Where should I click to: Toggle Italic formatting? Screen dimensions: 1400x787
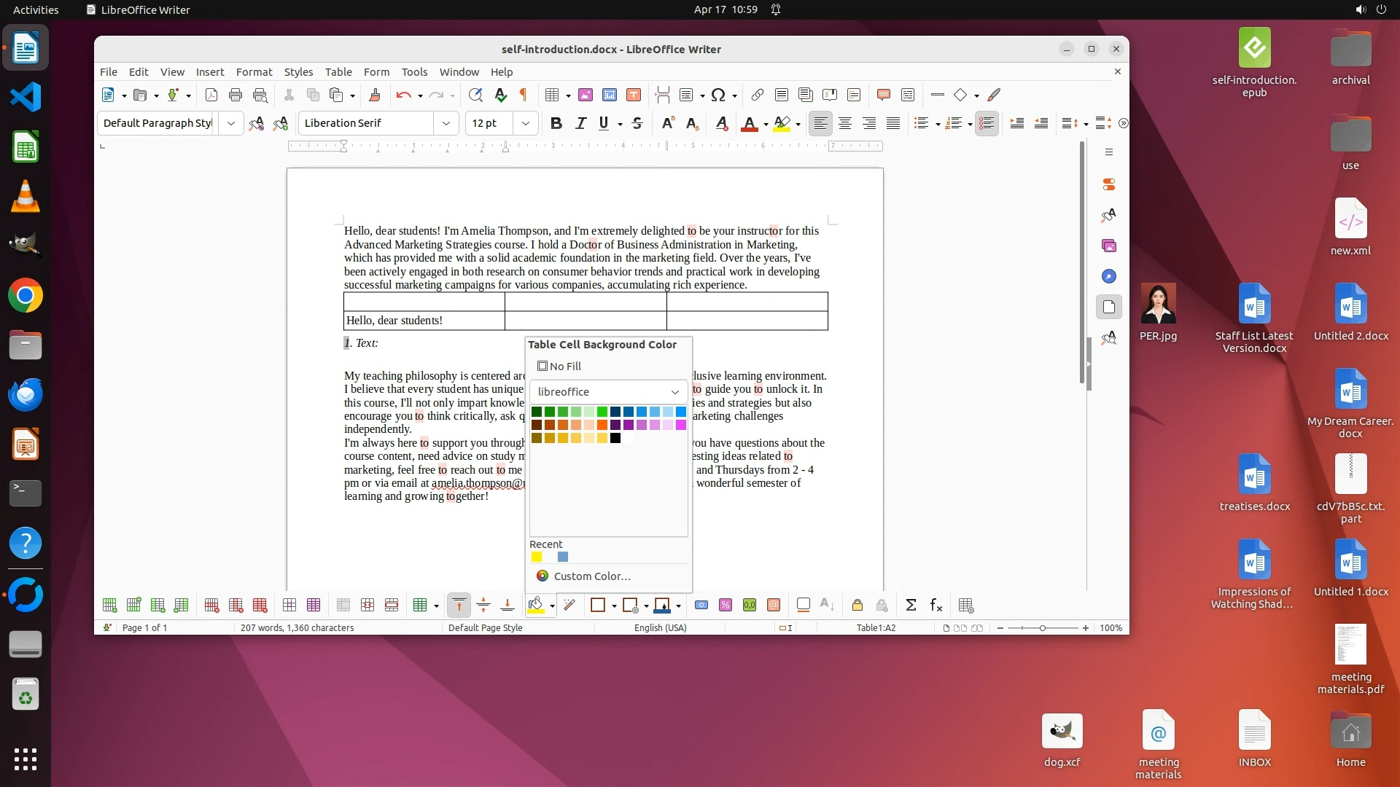(x=580, y=123)
